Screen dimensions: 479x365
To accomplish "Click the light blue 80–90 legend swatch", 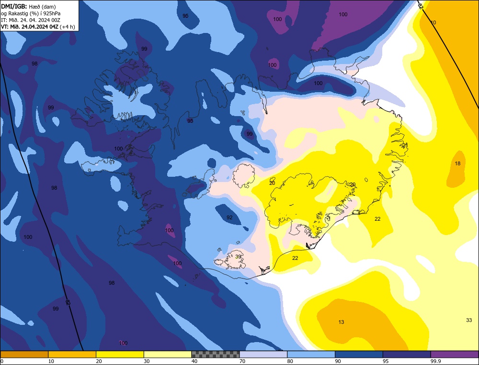I will pyautogui.click(x=311, y=354).
